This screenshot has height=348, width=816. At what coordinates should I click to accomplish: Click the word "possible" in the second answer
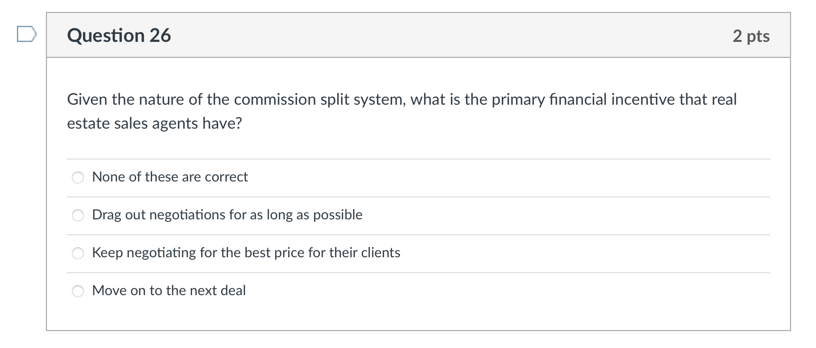coord(338,215)
